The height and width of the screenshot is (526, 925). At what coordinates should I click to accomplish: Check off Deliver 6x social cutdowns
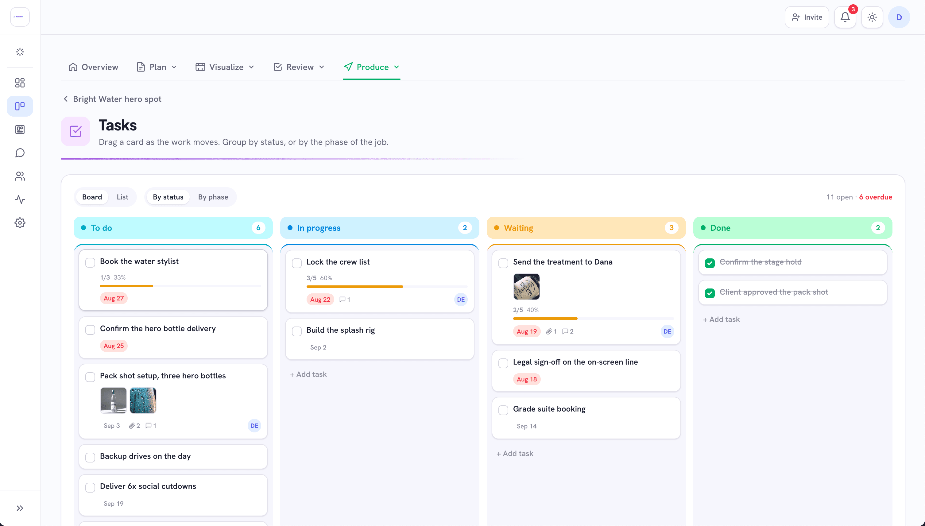[90, 487]
